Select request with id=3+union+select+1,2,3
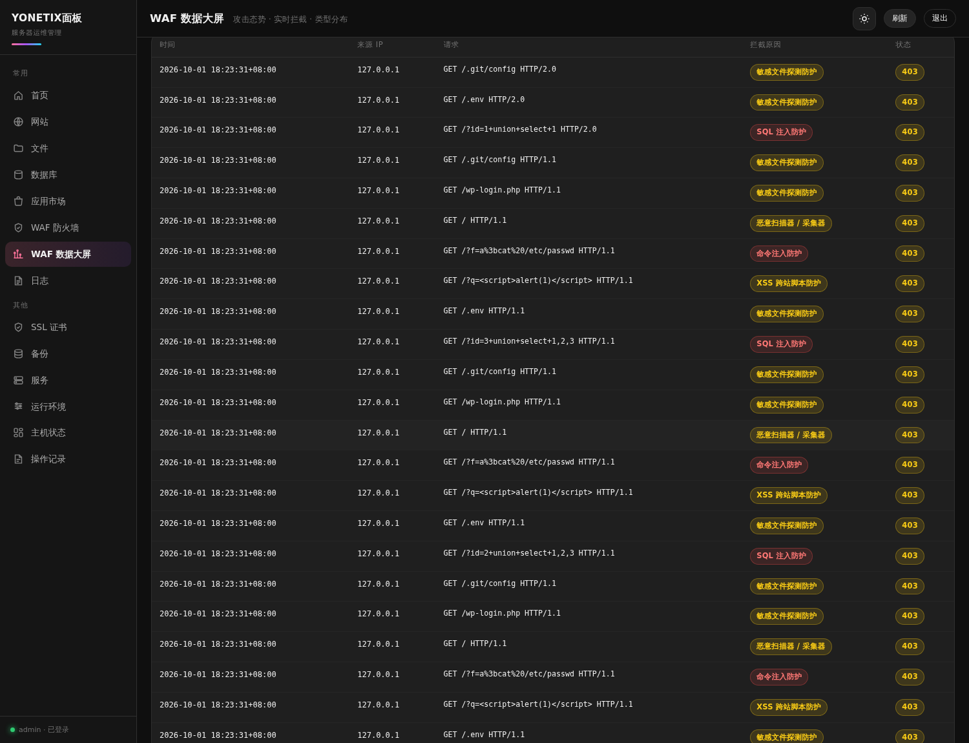 529,342
